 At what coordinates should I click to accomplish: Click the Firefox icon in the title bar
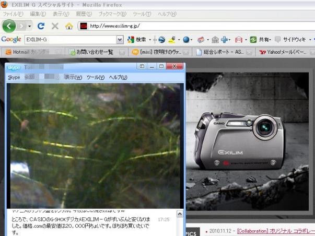pyautogui.click(x=4, y=4)
